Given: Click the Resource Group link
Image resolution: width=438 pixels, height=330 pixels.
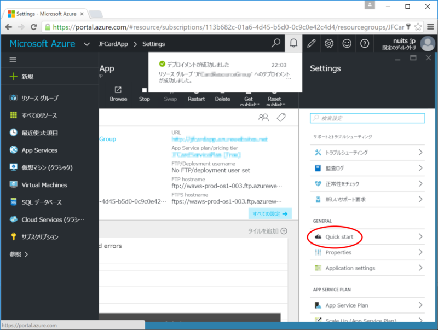Looking at the screenshot, I should (107, 139).
